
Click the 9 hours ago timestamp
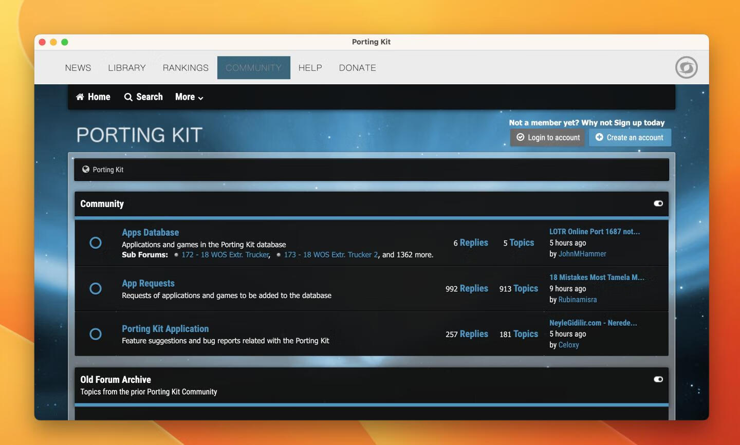click(568, 289)
